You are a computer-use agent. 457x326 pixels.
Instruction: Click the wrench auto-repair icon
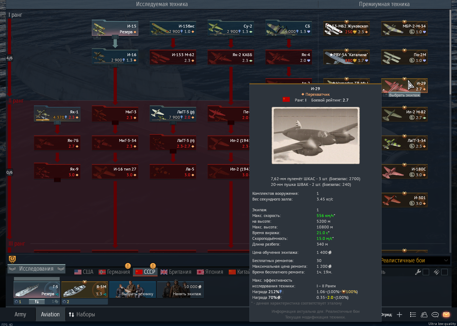(418, 272)
